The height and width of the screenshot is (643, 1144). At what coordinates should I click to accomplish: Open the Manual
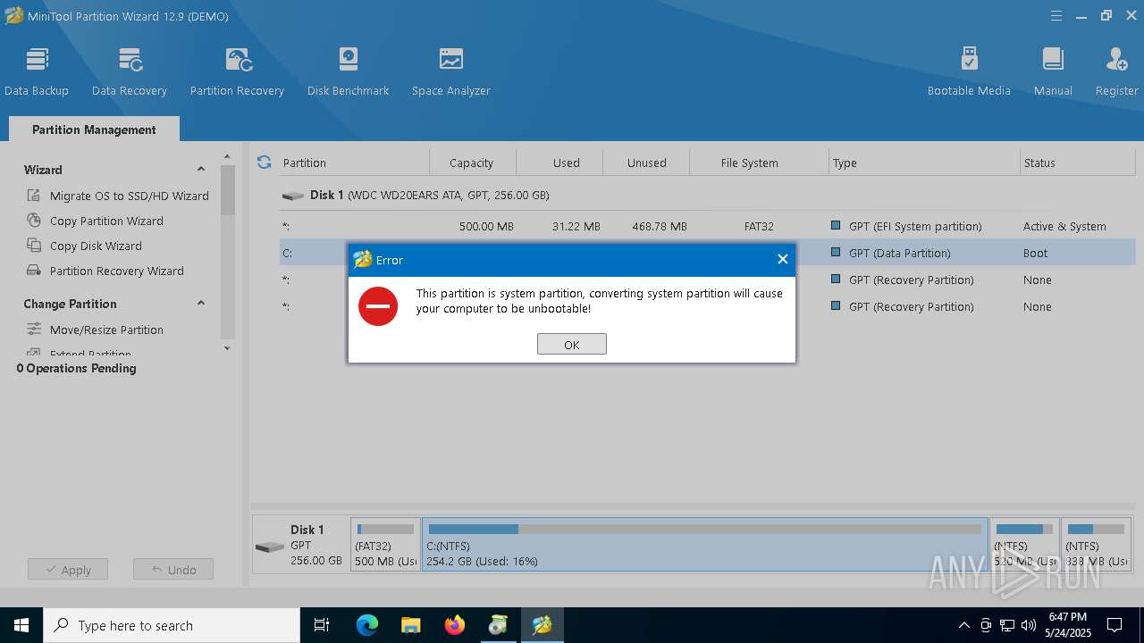1053,71
